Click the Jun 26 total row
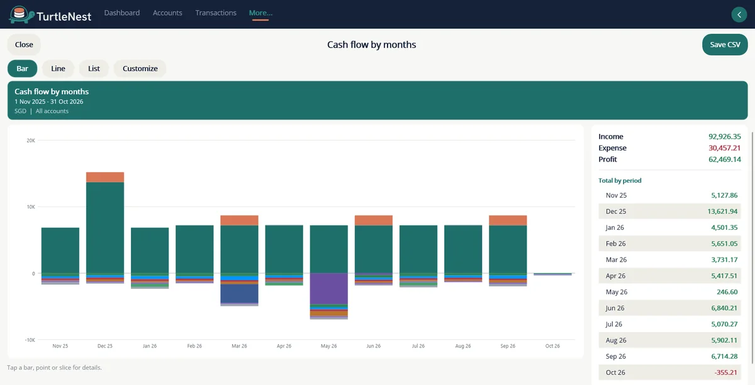 tap(669, 308)
